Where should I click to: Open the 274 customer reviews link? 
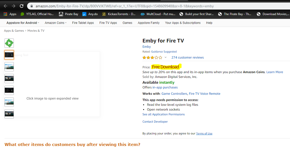pos(188,58)
